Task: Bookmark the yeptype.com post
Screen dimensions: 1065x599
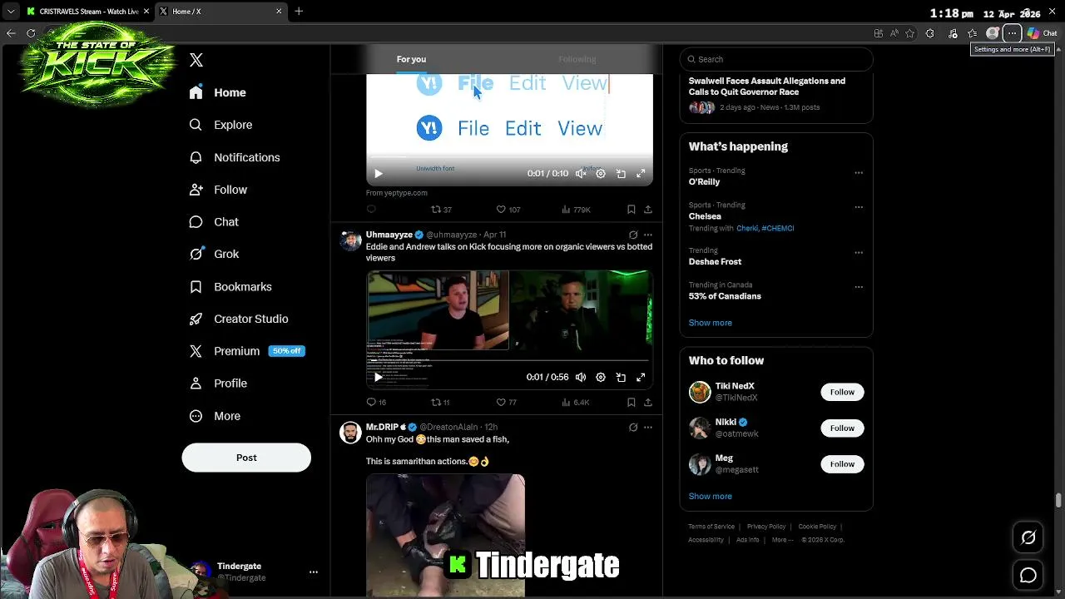Action: pyautogui.click(x=632, y=210)
